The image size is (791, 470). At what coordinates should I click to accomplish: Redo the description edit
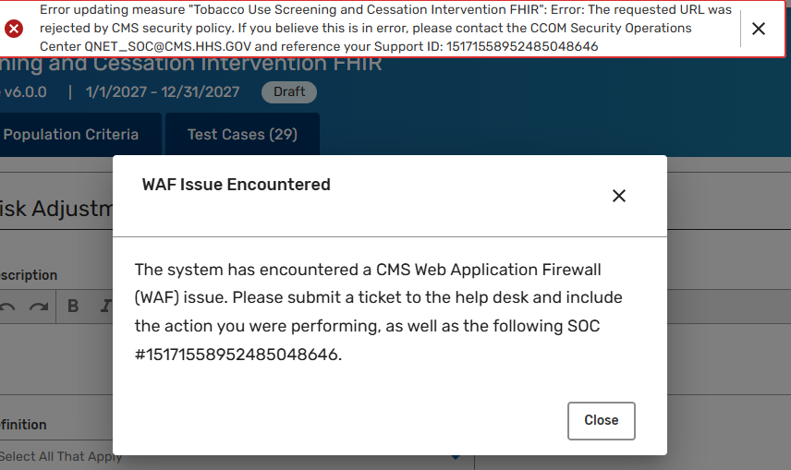tap(38, 307)
